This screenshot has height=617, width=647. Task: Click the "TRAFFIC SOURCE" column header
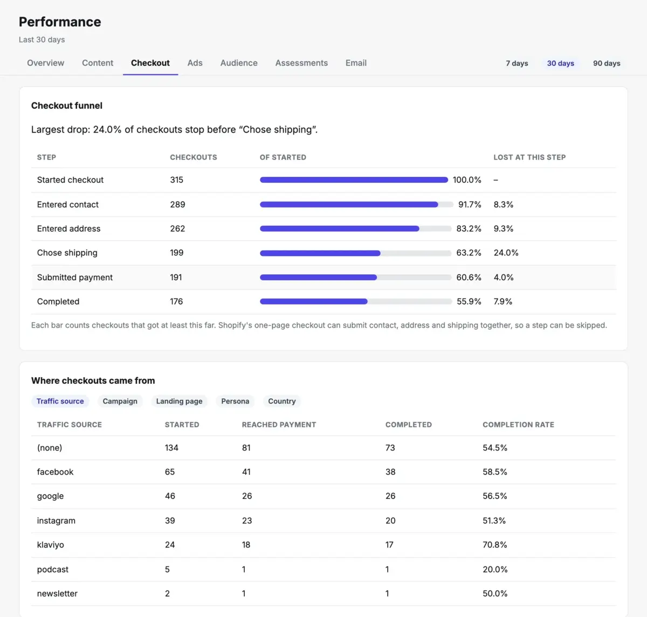point(70,425)
